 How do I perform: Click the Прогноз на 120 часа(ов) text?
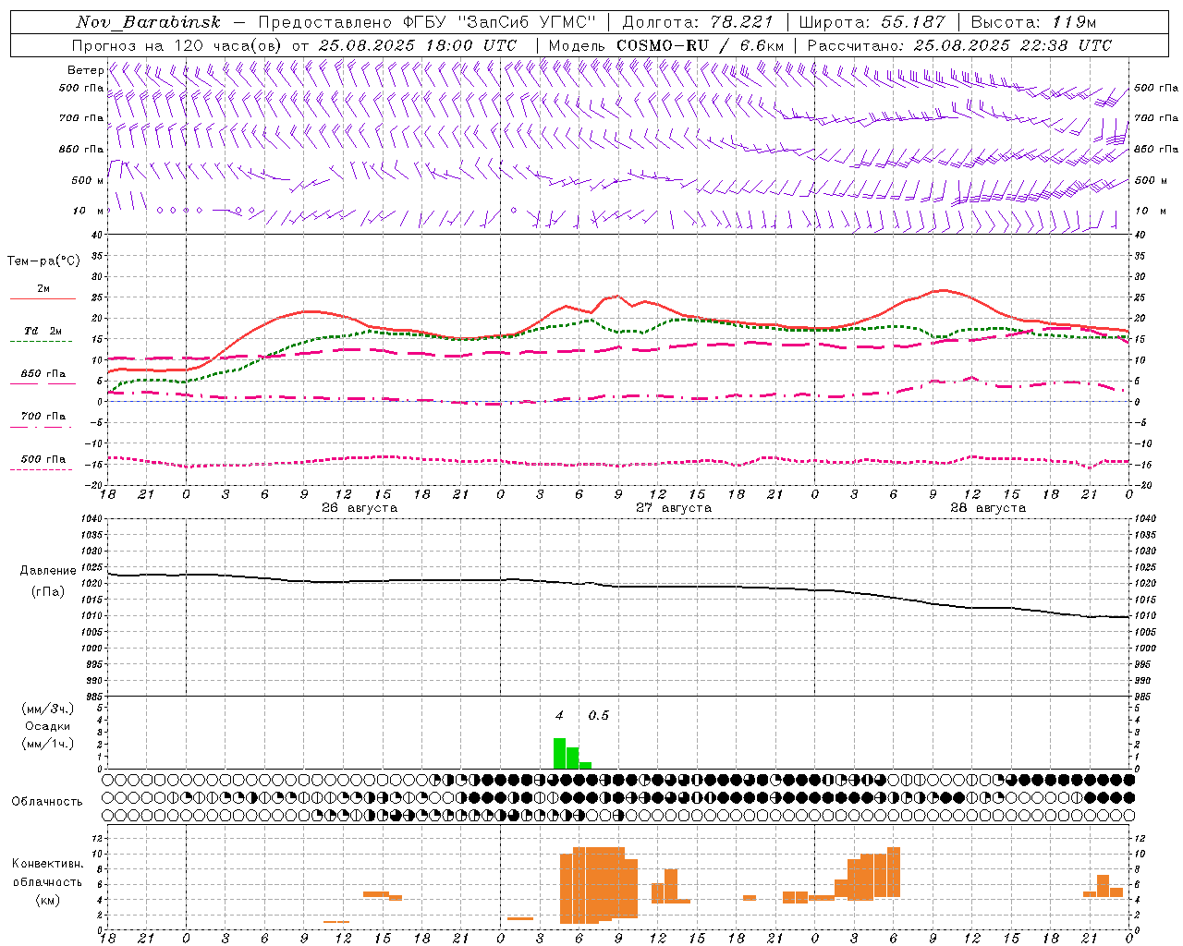coord(178,45)
